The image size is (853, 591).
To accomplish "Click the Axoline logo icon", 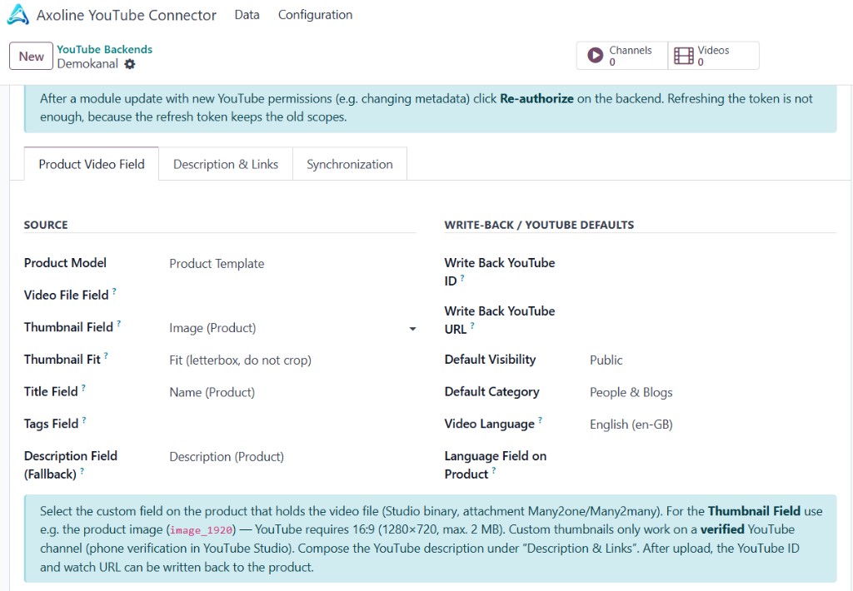I will coord(18,15).
